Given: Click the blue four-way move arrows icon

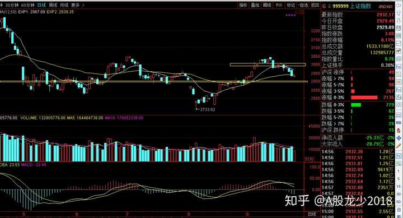Looking at the screenshot, I should point(399,138).
